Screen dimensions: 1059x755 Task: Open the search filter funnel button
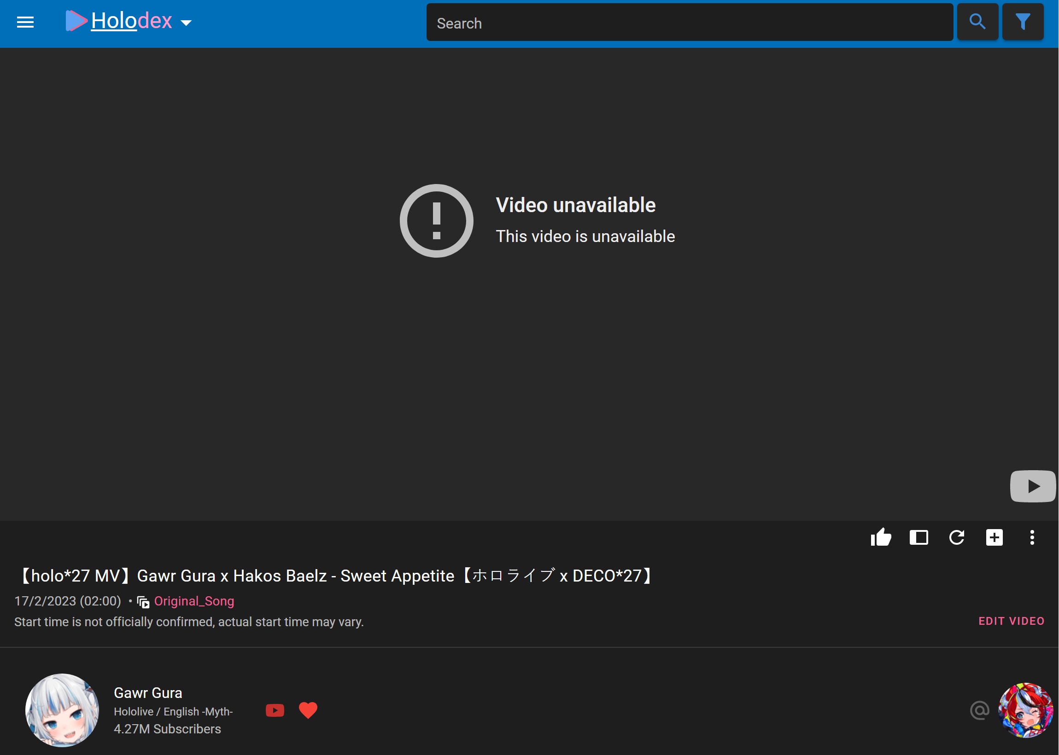[1023, 22]
